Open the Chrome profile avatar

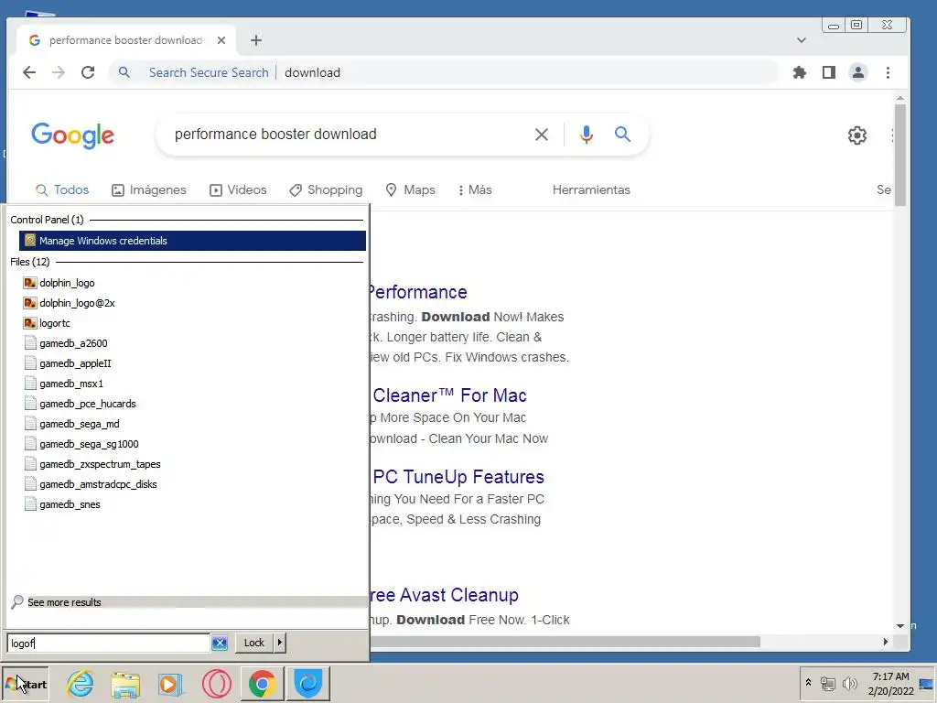pos(858,72)
